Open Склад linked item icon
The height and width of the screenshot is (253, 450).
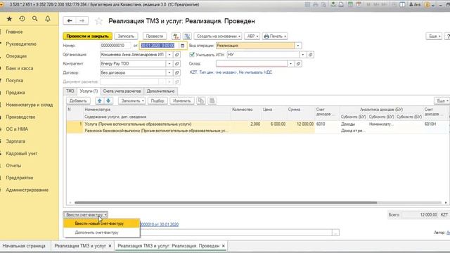[x=298, y=64]
